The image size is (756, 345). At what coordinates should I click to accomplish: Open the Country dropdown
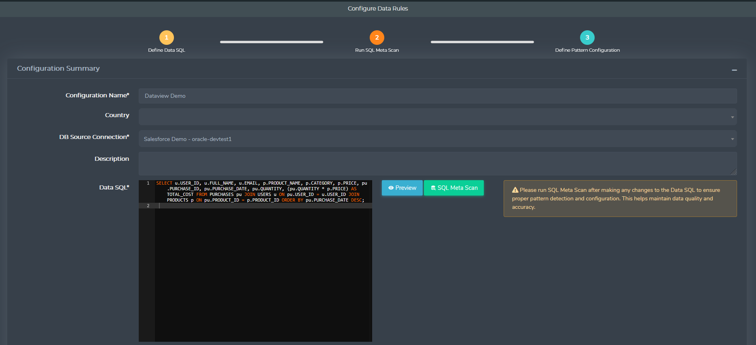pyautogui.click(x=438, y=117)
